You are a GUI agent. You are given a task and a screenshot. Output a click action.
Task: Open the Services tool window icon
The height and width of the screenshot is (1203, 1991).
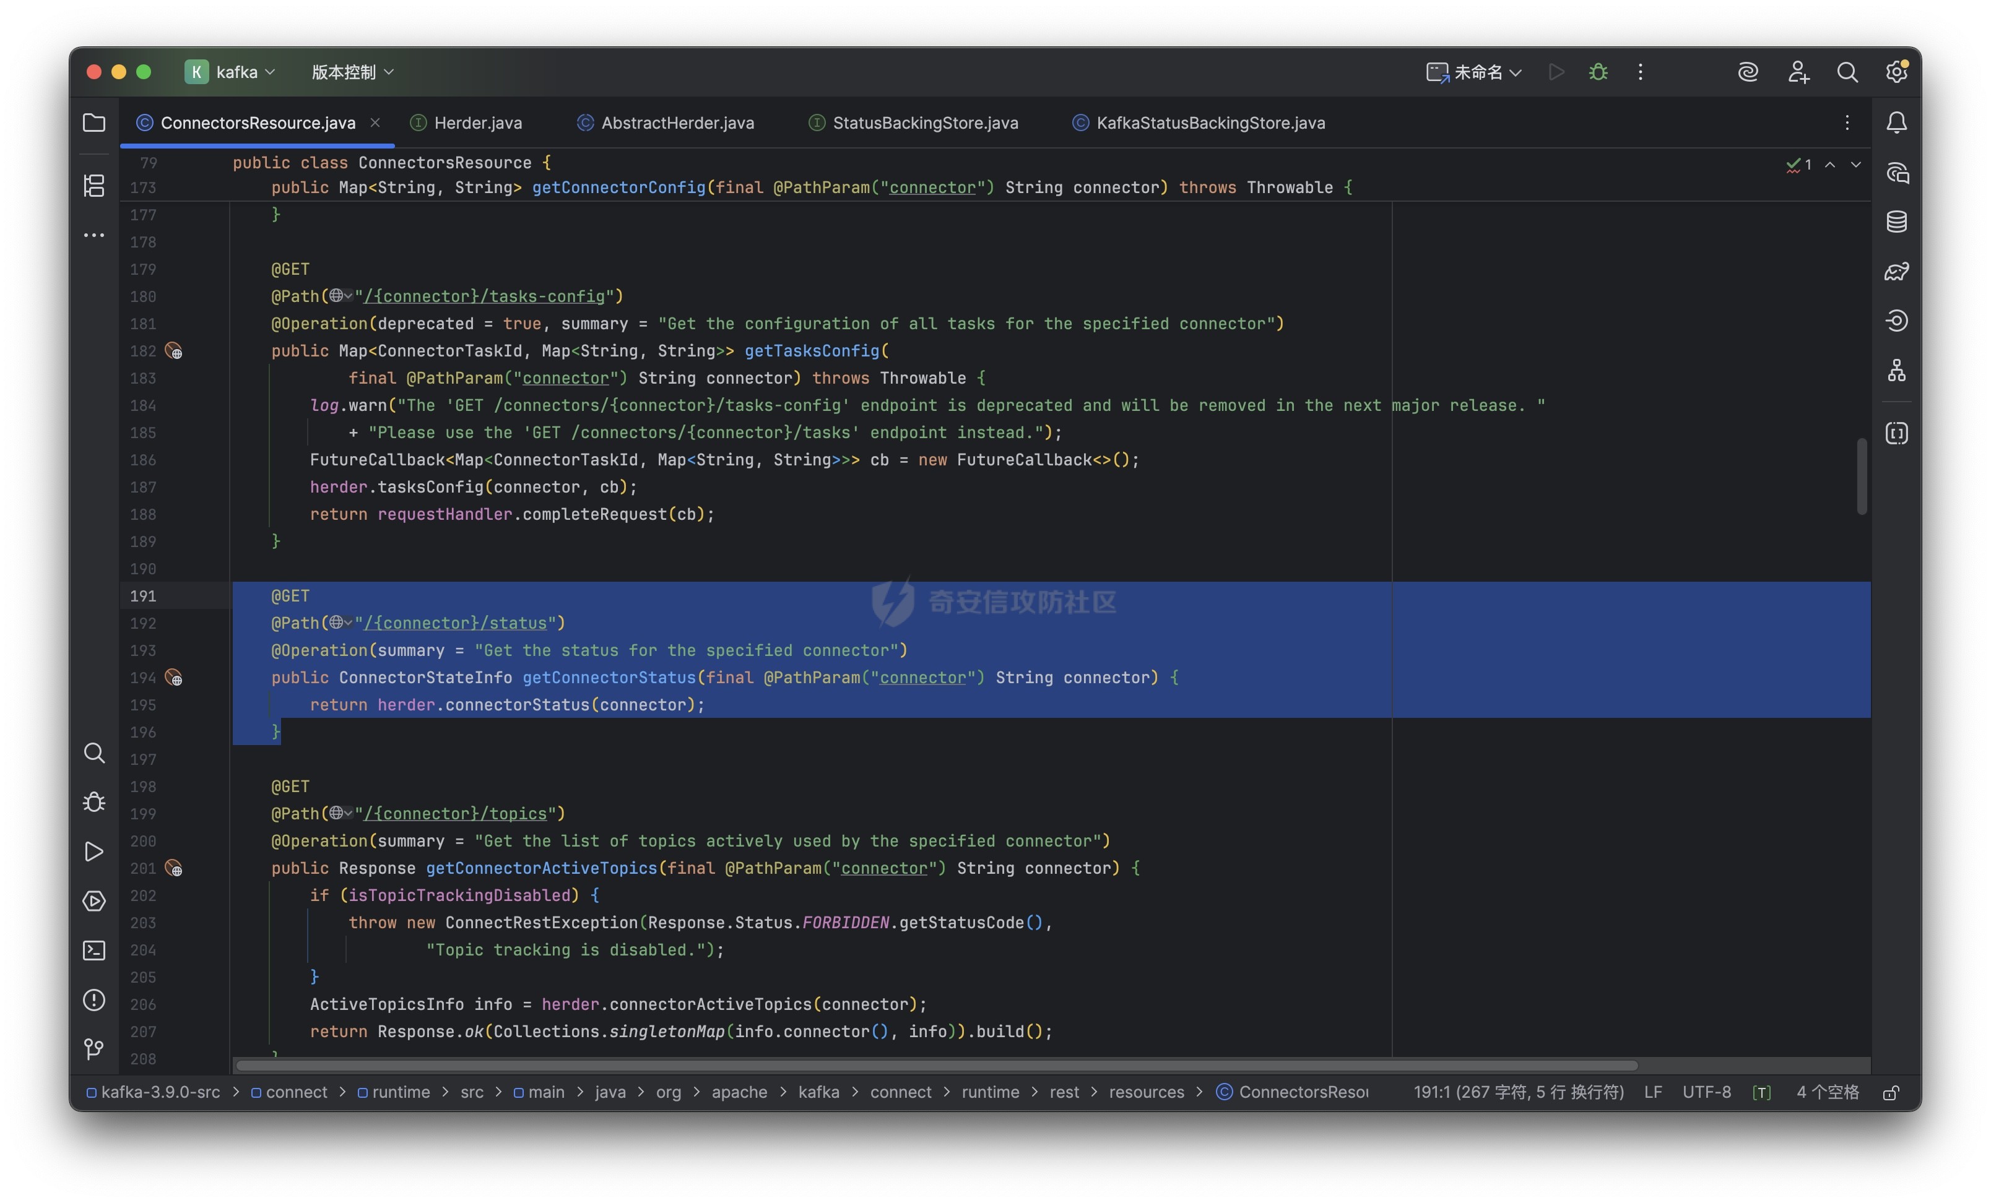coord(93,901)
